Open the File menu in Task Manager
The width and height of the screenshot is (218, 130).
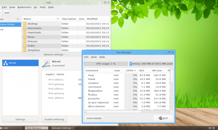click(86, 57)
